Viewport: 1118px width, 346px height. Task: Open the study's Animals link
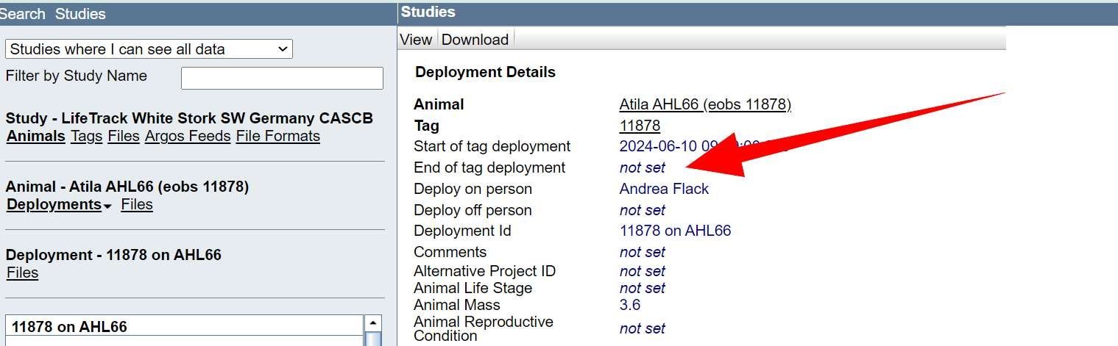click(x=35, y=136)
